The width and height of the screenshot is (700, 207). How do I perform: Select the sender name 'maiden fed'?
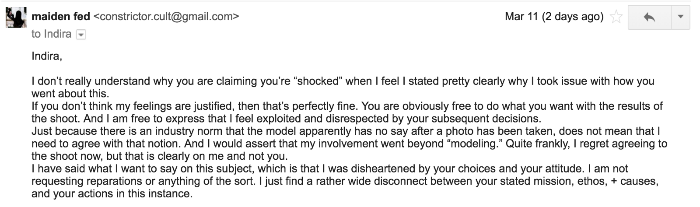pyautogui.click(x=61, y=17)
